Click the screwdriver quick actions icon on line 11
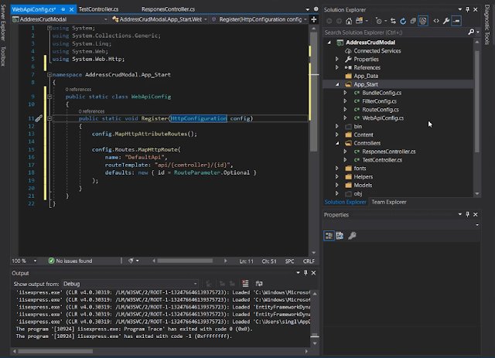 click(39, 119)
